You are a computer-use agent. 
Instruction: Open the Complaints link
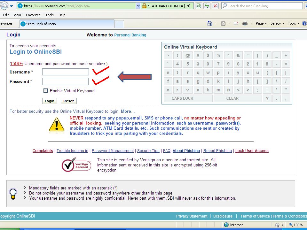pyautogui.click(x=43, y=150)
